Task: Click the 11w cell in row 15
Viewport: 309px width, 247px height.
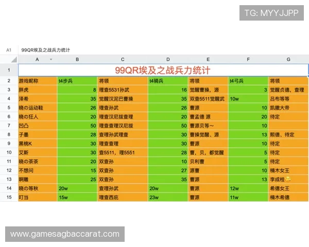Action: 248,197
